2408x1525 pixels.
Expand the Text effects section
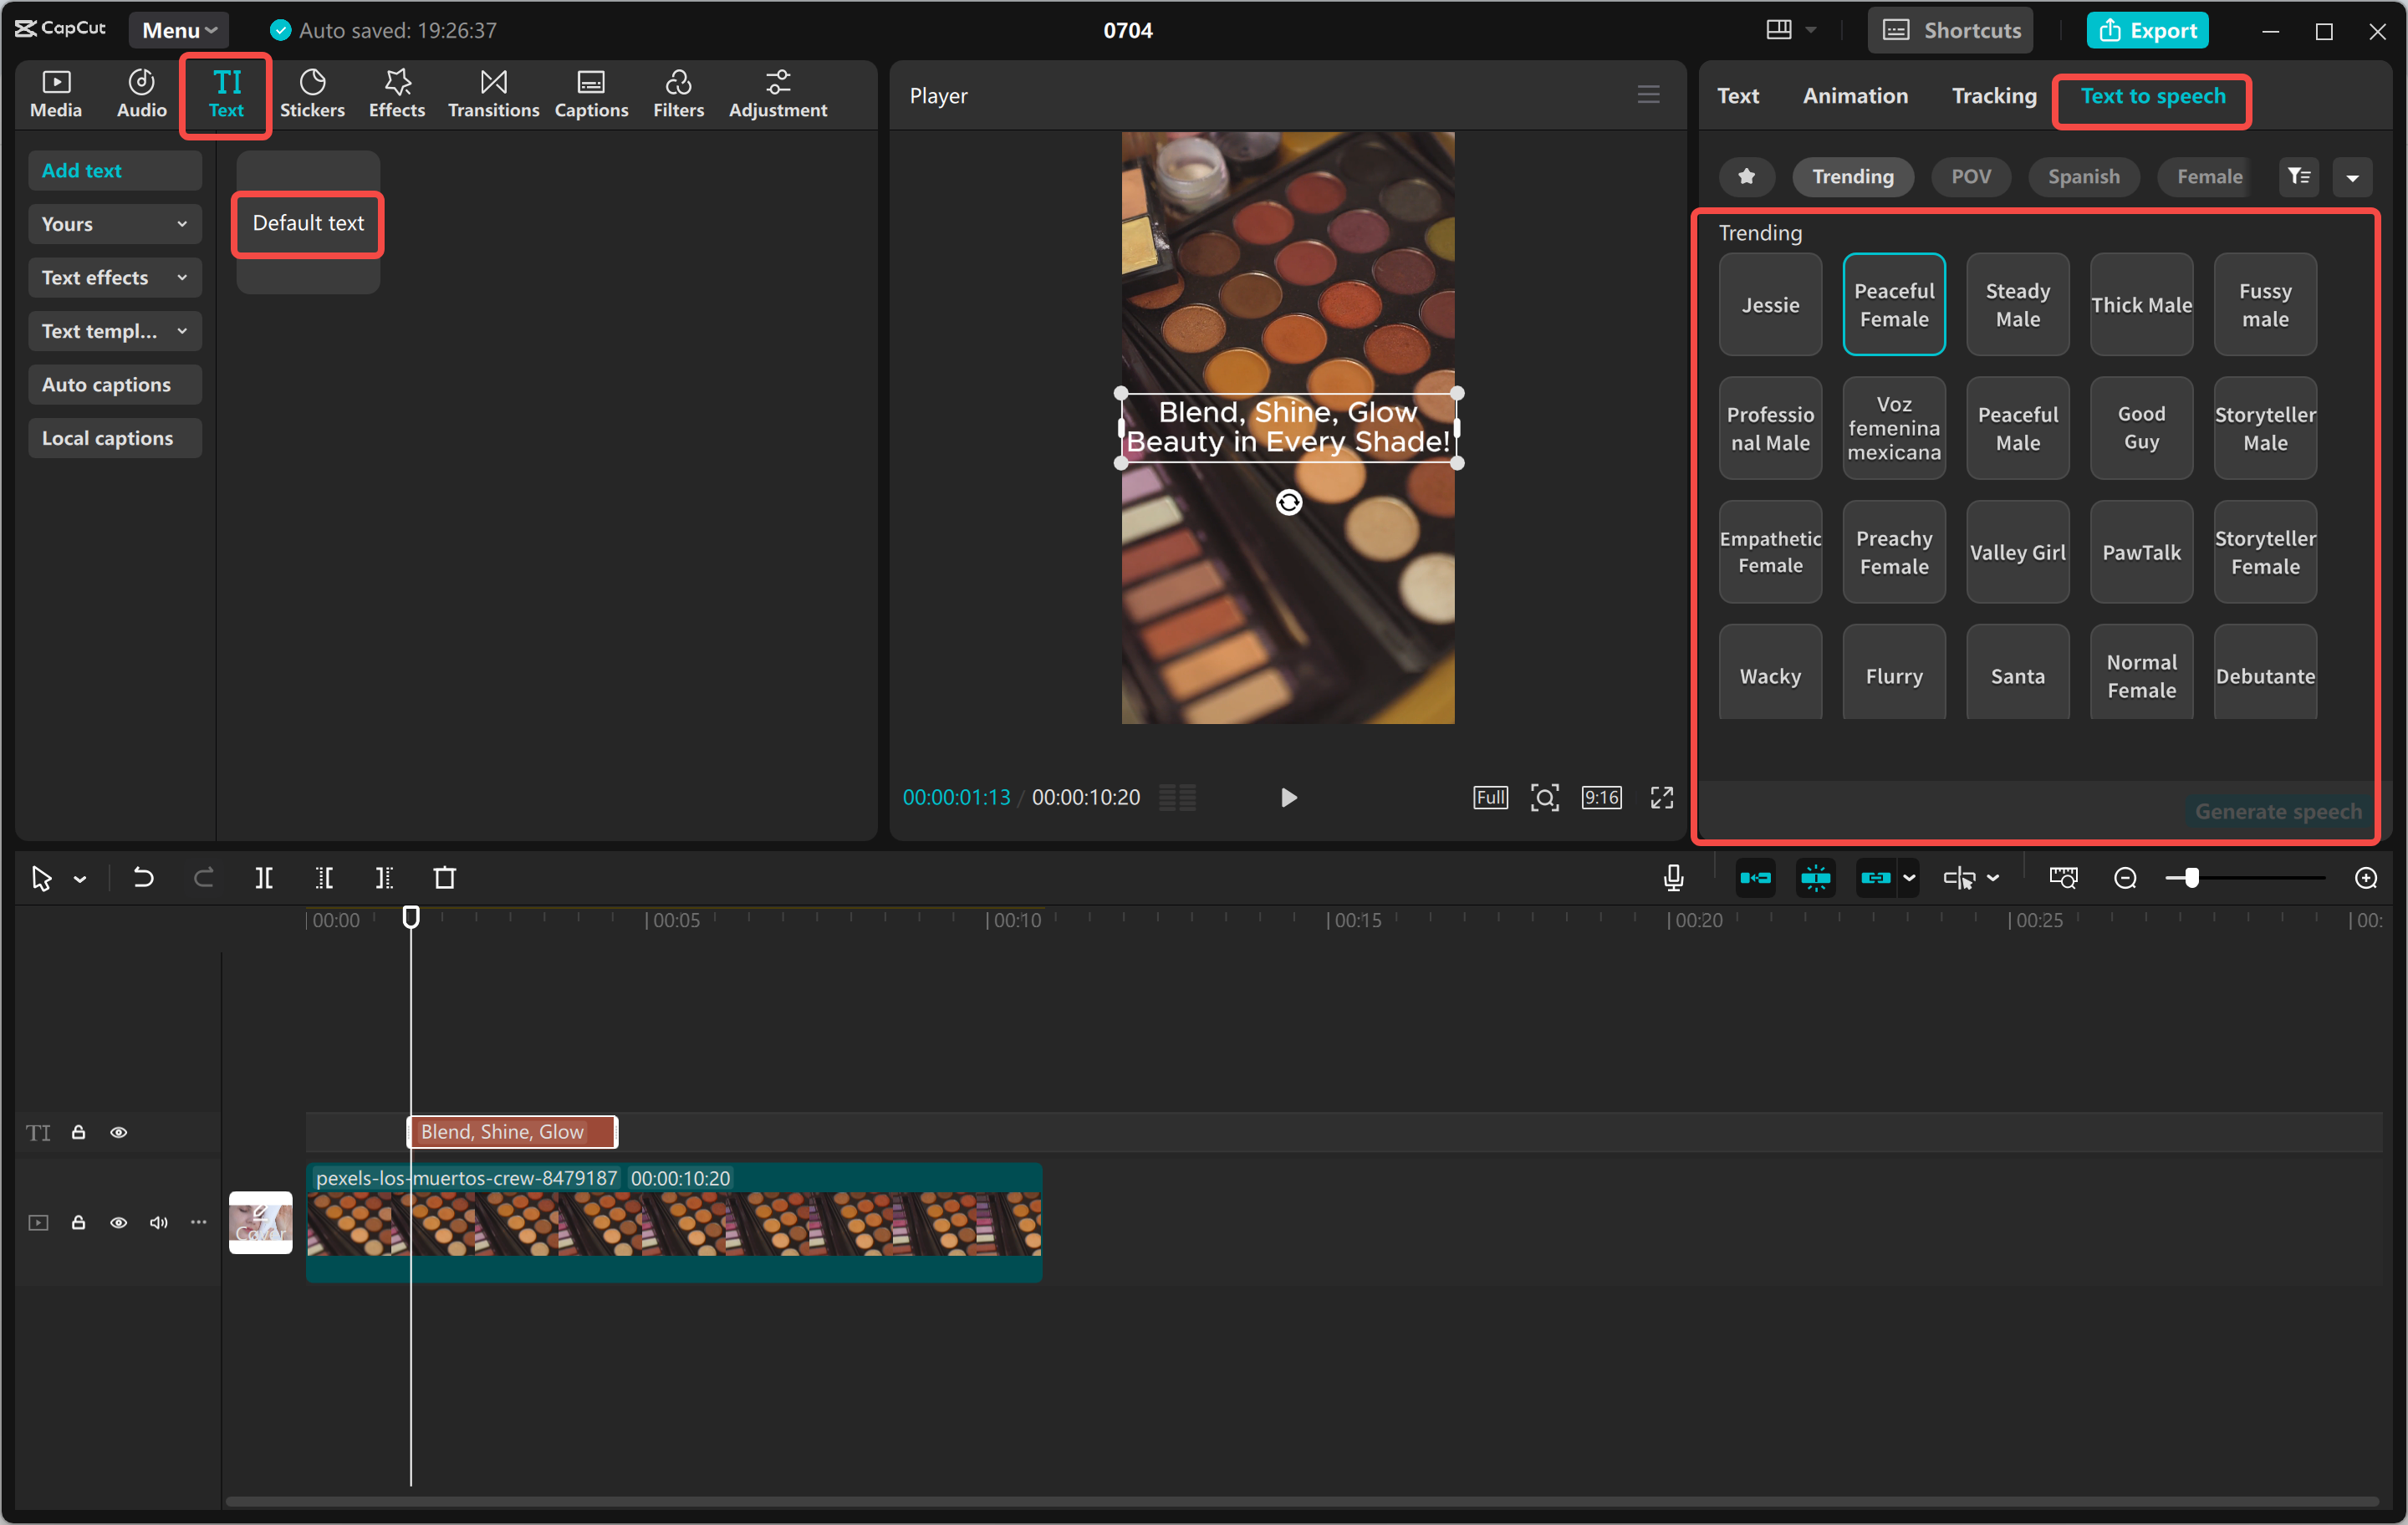(x=114, y=277)
